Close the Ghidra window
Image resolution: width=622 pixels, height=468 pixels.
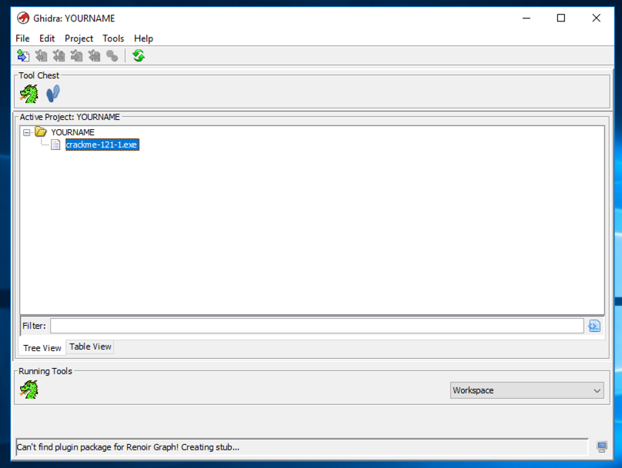tap(597, 18)
